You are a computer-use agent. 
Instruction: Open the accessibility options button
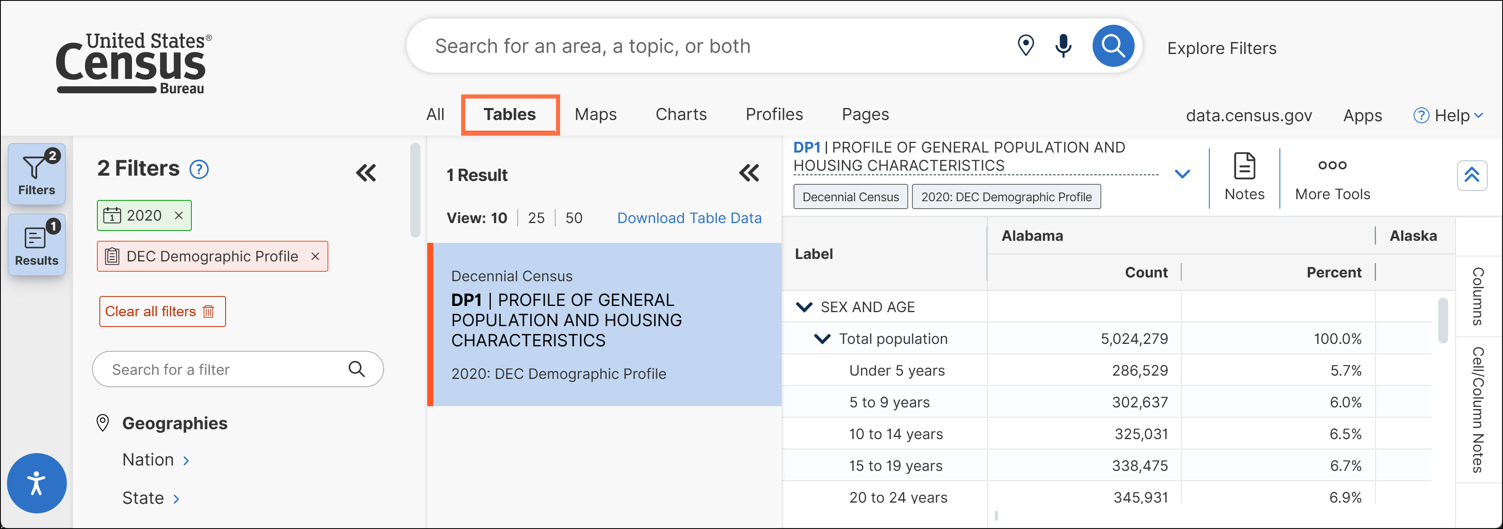tap(36, 483)
